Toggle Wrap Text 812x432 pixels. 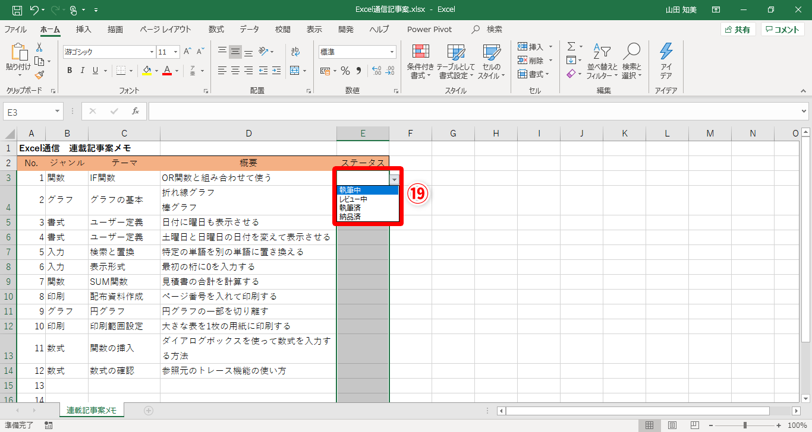[295, 52]
